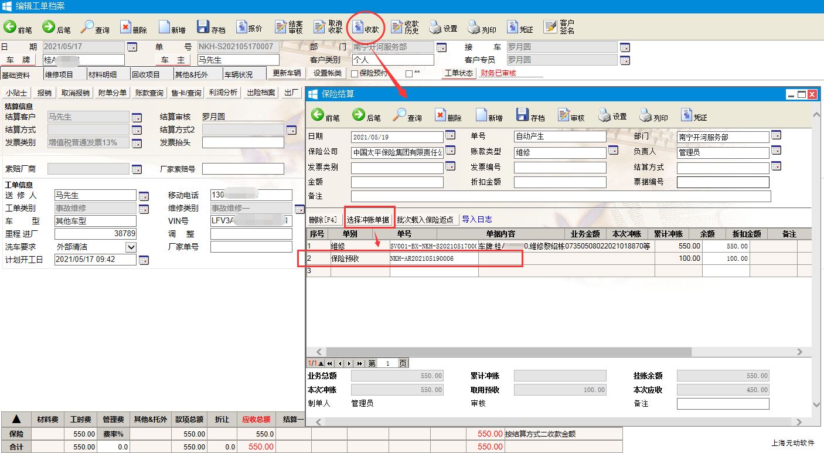Toggle the 保险预付 checkbox

[x=355, y=74]
